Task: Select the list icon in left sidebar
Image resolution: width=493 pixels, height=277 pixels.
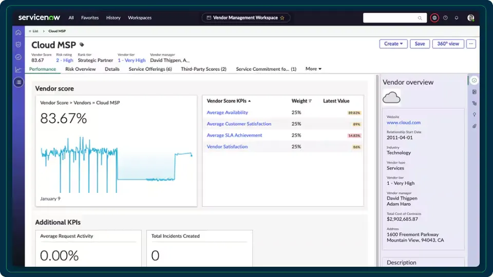Action: tap(18, 82)
